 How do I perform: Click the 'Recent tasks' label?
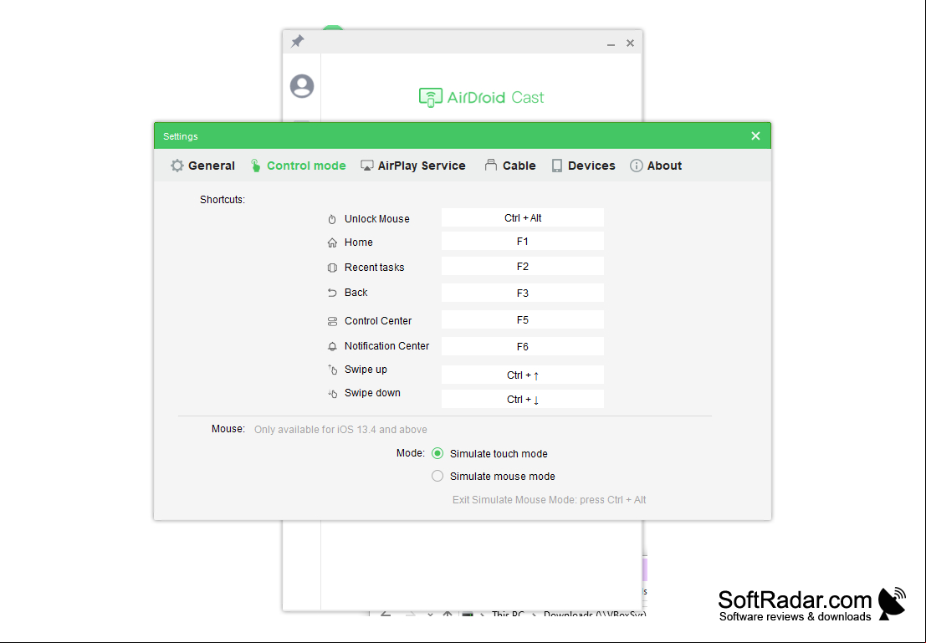click(375, 268)
